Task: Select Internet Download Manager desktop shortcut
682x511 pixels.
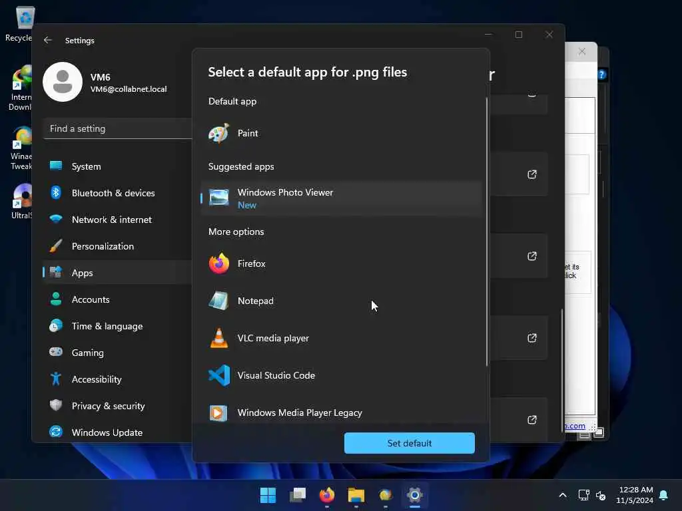Action: 20,88
